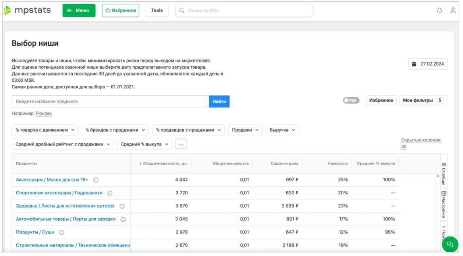The height and width of the screenshot is (256, 463).
Task: Click the mpstats logo
Action: click(x=27, y=11)
